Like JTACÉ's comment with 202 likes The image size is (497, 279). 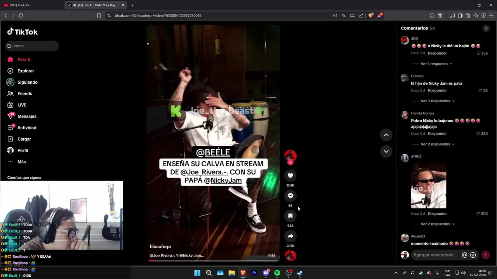(x=479, y=214)
